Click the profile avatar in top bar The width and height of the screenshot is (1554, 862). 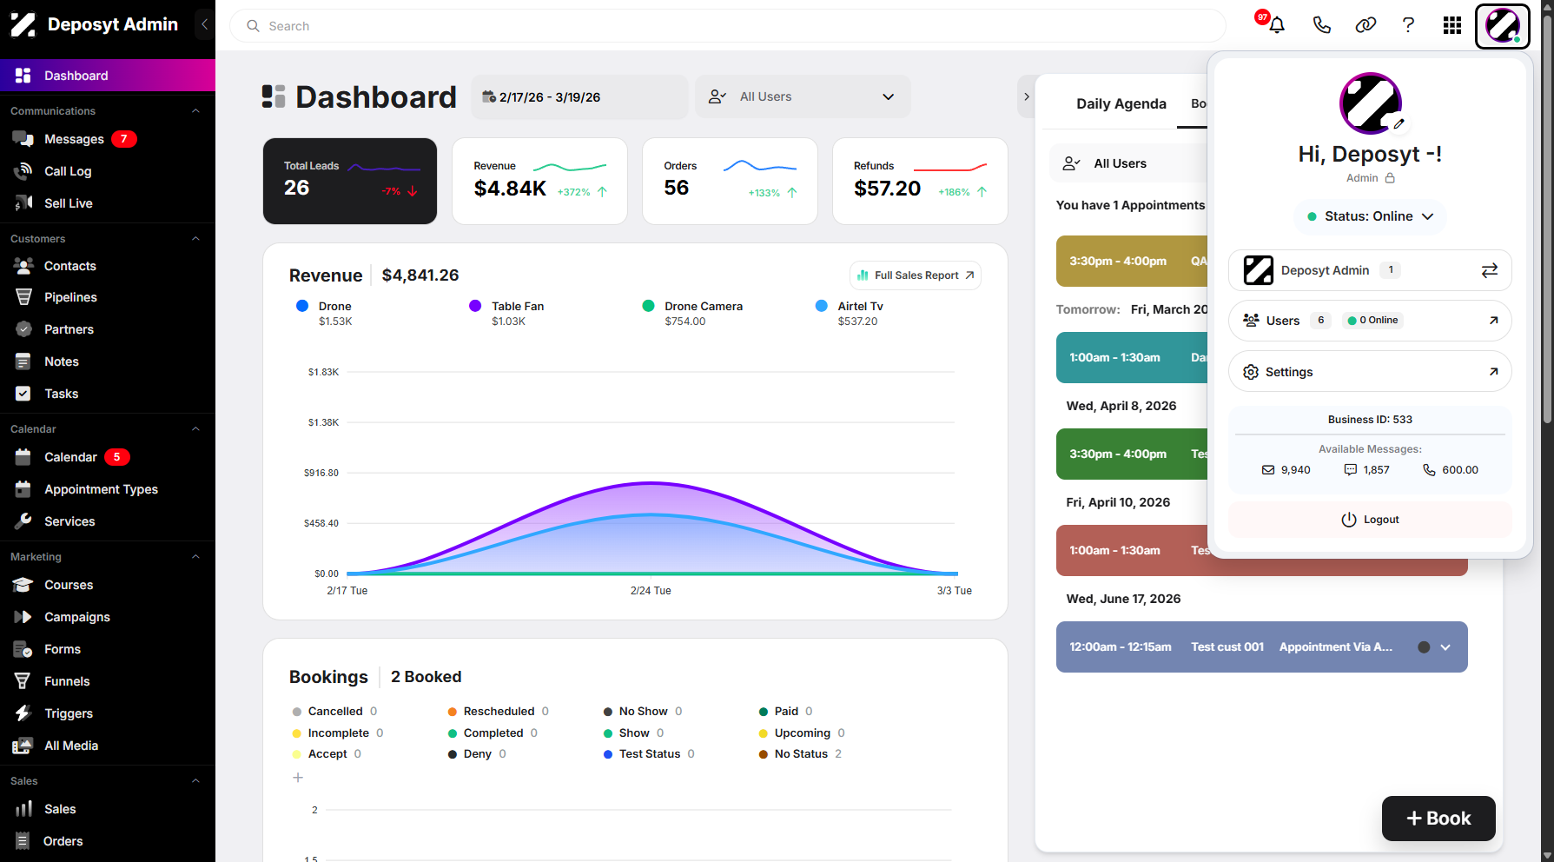click(1502, 26)
